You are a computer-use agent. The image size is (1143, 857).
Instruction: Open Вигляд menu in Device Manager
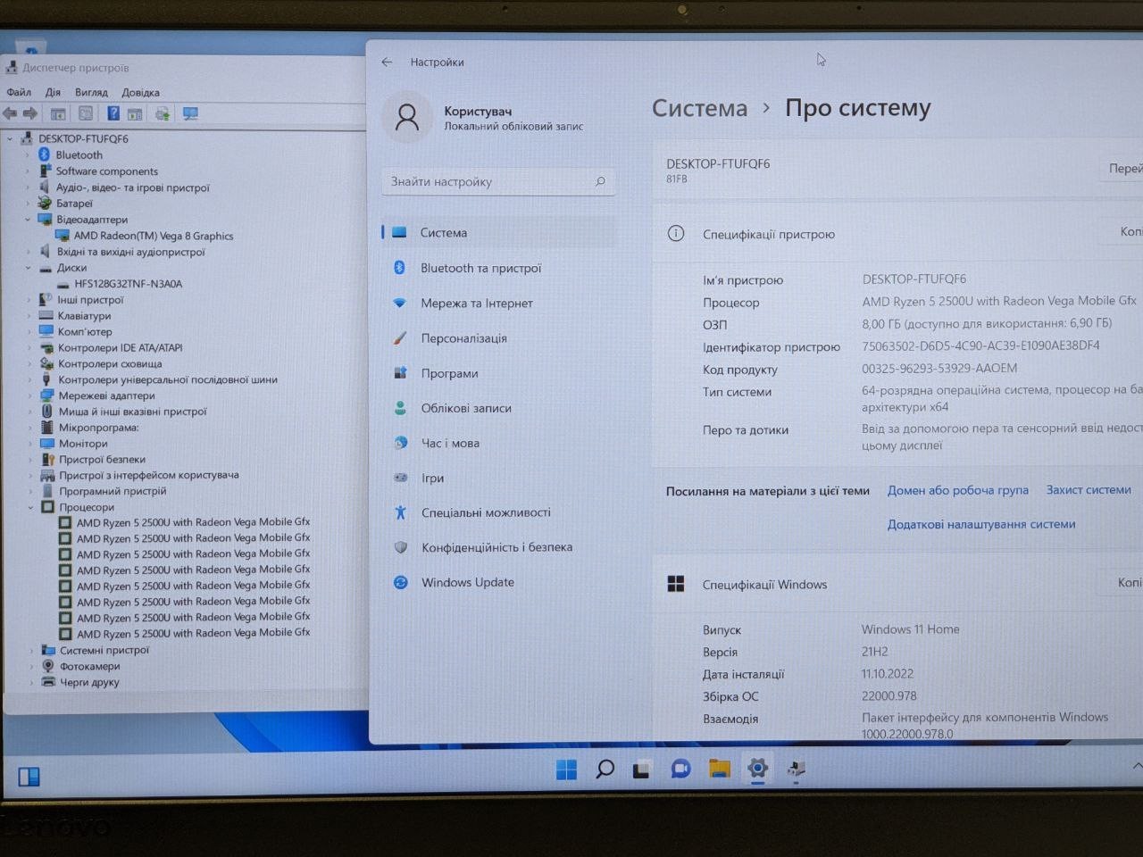[x=91, y=92]
